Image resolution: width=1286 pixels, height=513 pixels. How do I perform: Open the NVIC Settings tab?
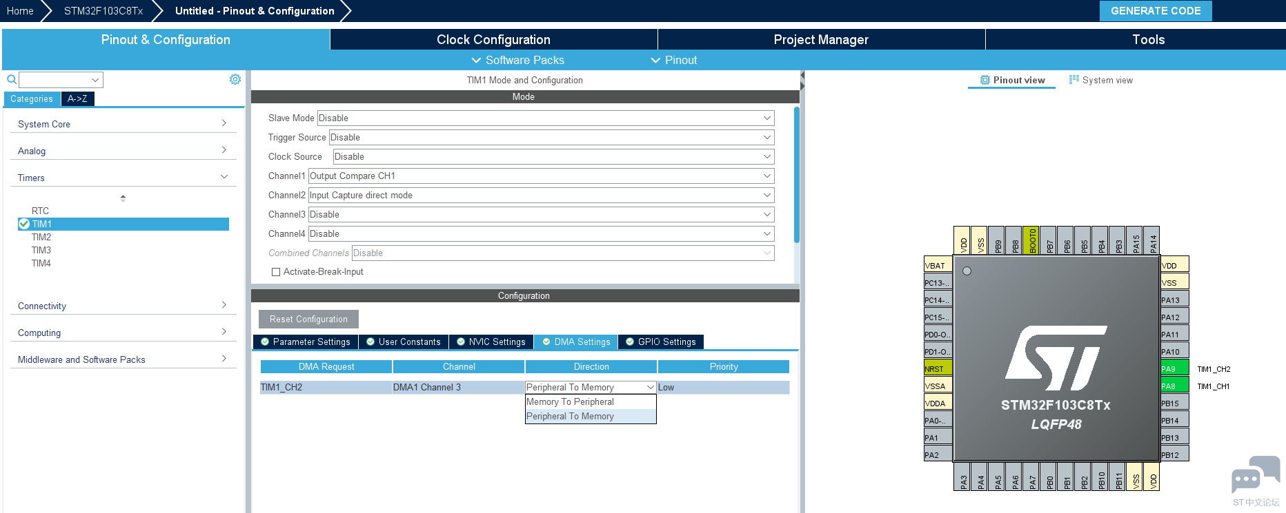[491, 342]
